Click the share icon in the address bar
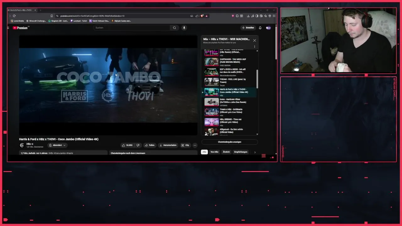Screen dimensions: 402x226 [x=197, y=16]
